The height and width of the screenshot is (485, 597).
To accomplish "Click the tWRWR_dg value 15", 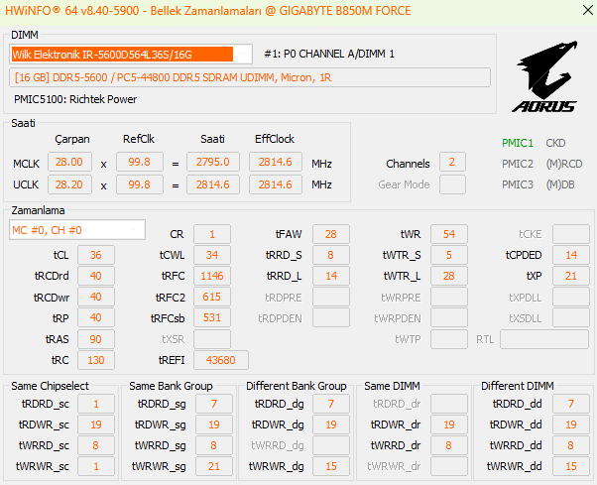I will tap(331, 467).
